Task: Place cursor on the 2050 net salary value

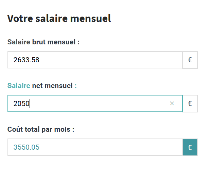Action: [21, 104]
